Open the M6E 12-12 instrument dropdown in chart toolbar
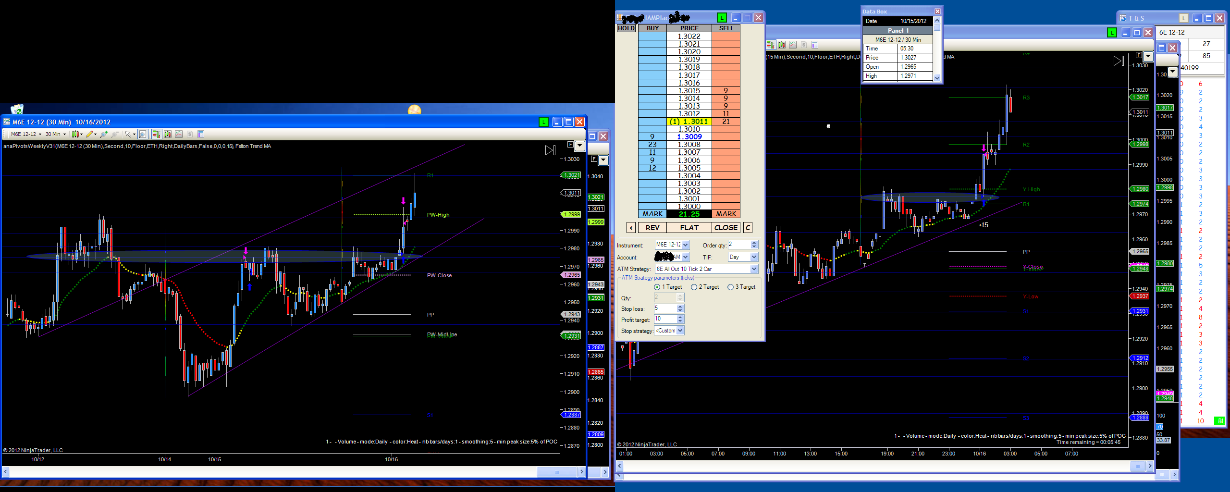Image resolution: width=1230 pixels, height=492 pixels. (x=26, y=134)
